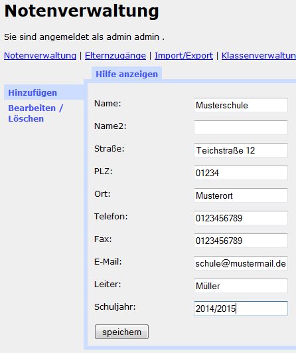Click the Schuljahr label text

(x=115, y=307)
